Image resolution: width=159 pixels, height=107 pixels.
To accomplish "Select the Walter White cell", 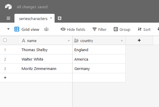I will (46, 59).
